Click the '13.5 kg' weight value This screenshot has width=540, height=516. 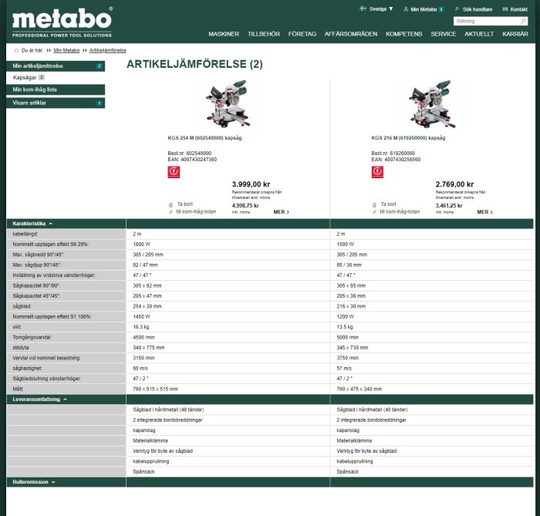(345, 327)
